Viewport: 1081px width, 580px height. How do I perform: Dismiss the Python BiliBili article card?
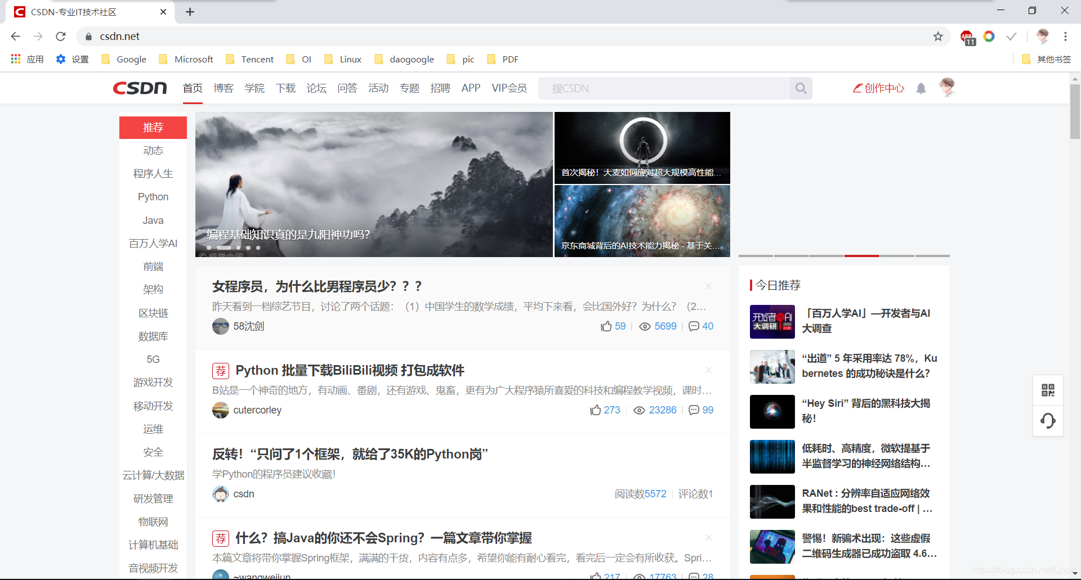[708, 370]
